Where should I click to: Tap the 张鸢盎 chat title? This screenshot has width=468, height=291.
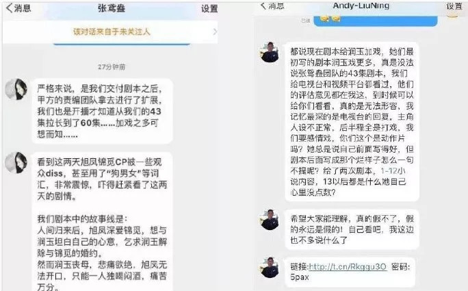coord(112,8)
